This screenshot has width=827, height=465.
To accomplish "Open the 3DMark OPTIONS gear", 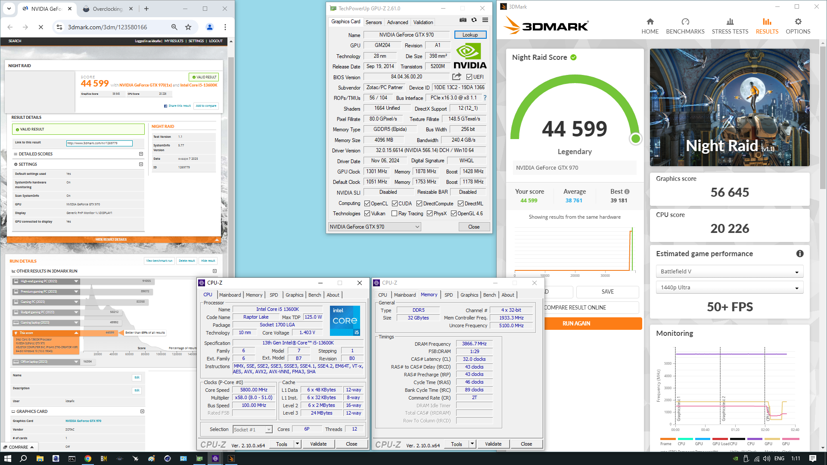I will (x=798, y=26).
